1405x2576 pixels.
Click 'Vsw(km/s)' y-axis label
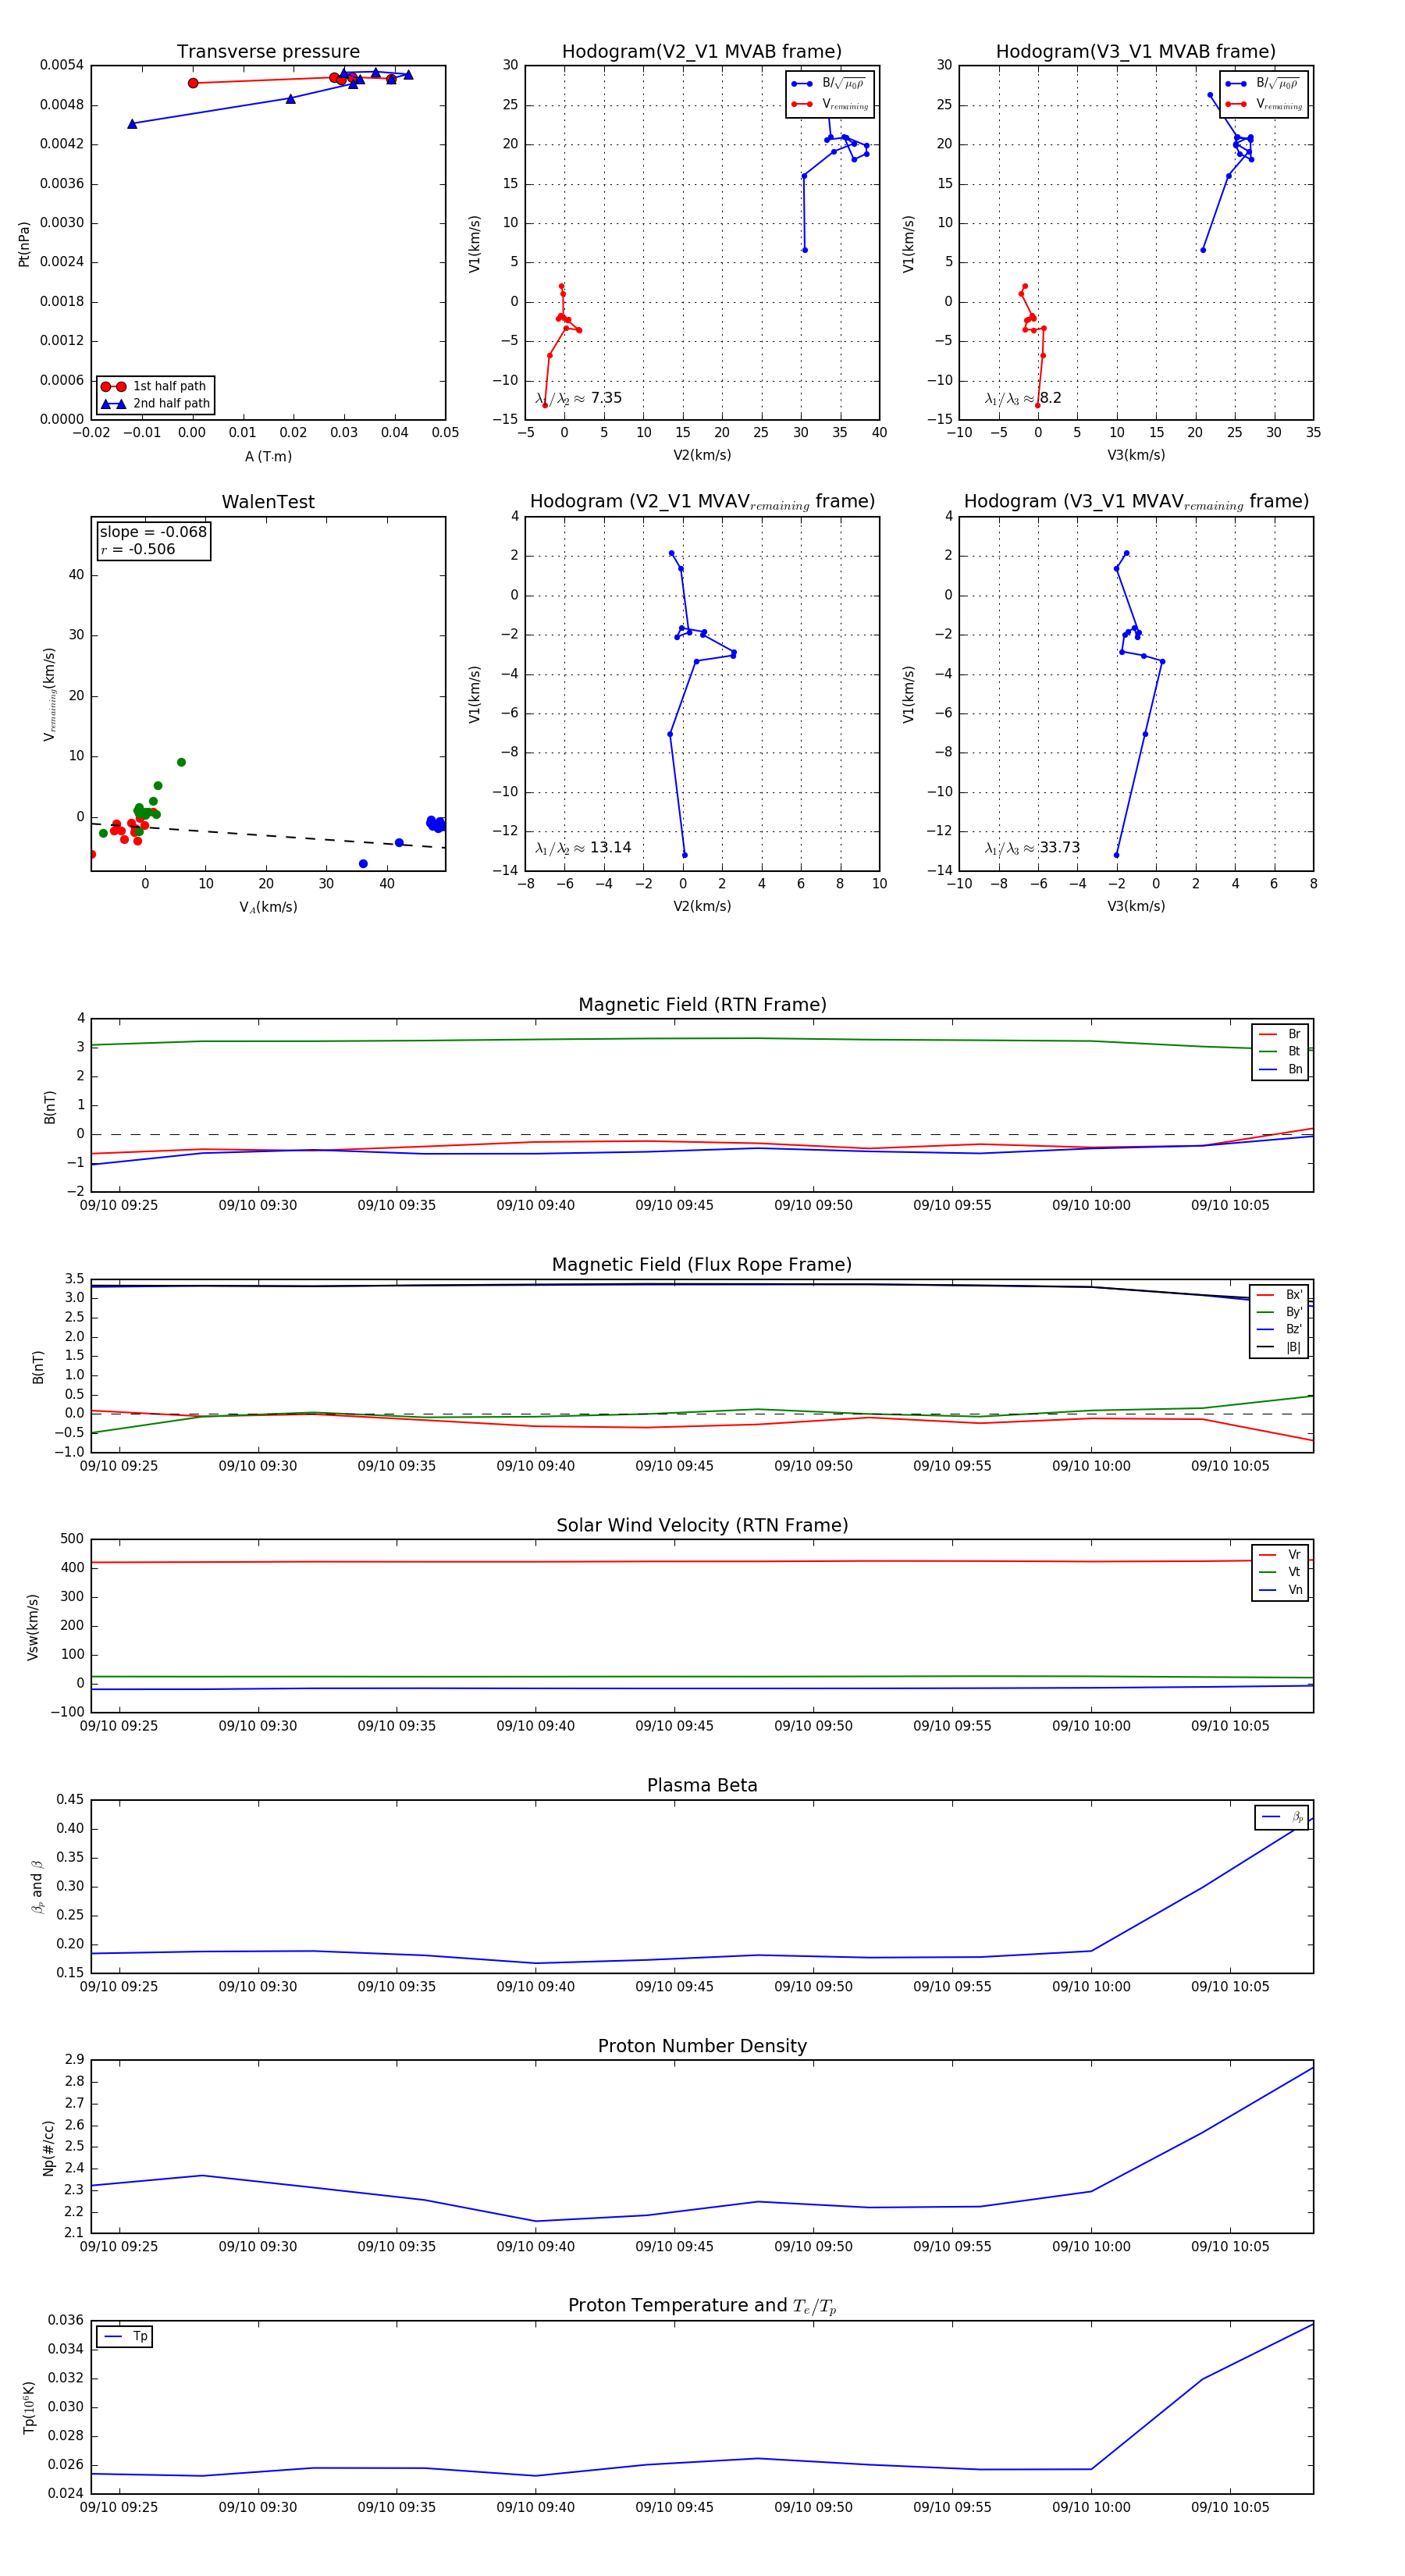click(x=32, y=1627)
